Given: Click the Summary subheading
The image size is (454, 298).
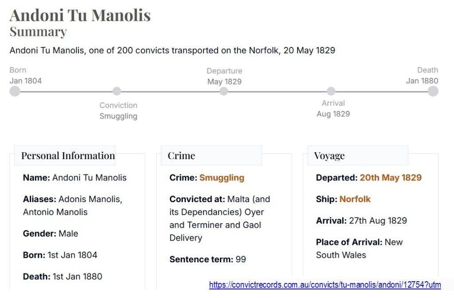Looking at the screenshot, I should point(38,31).
